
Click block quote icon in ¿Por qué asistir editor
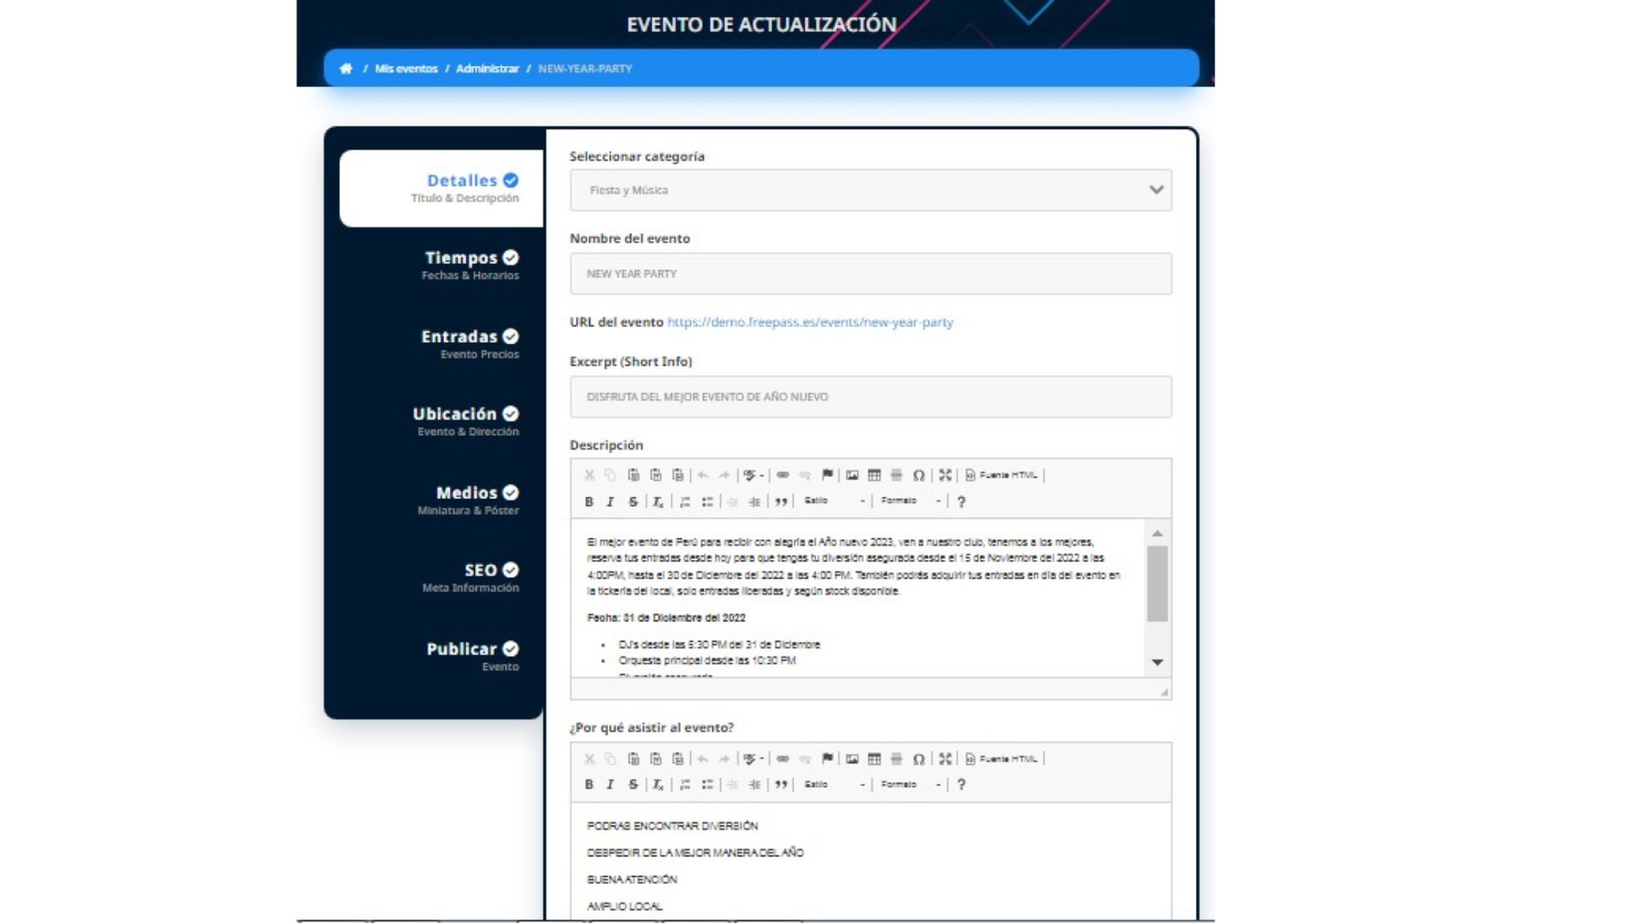pyautogui.click(x=781, y=785)
